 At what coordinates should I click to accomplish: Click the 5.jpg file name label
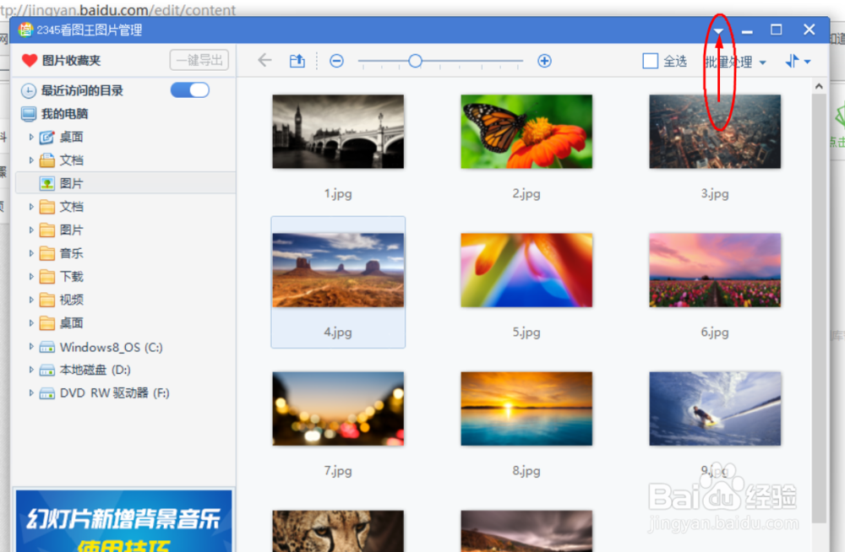[526, 332]
